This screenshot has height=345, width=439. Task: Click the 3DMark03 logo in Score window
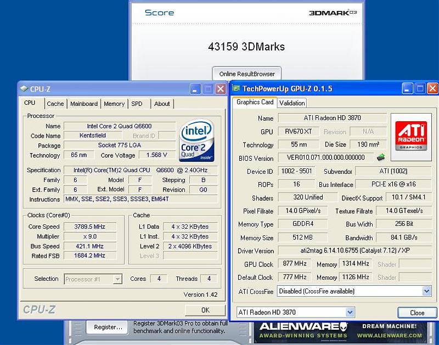point(333,13)
